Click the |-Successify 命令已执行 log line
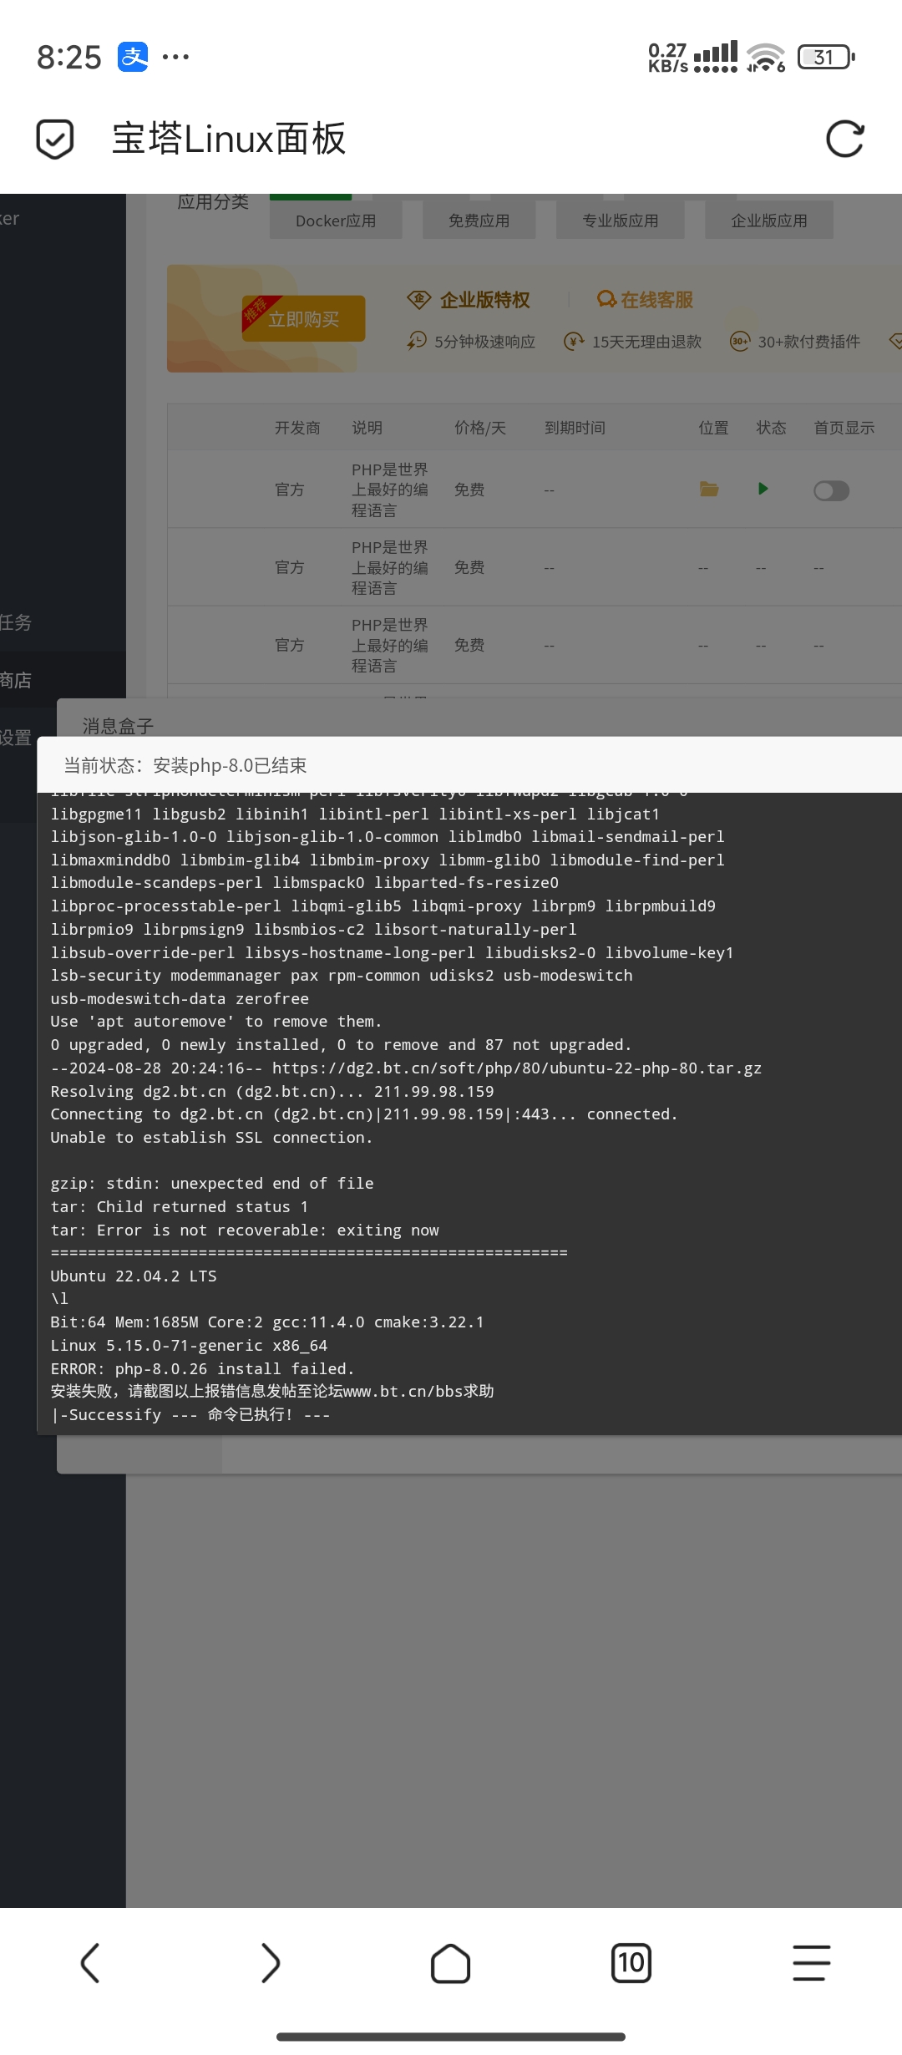The image size is (902, 2055). tap(190, 1414)
